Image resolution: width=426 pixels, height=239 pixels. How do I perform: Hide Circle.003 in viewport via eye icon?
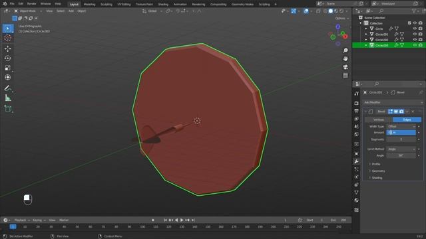point(415,45)
